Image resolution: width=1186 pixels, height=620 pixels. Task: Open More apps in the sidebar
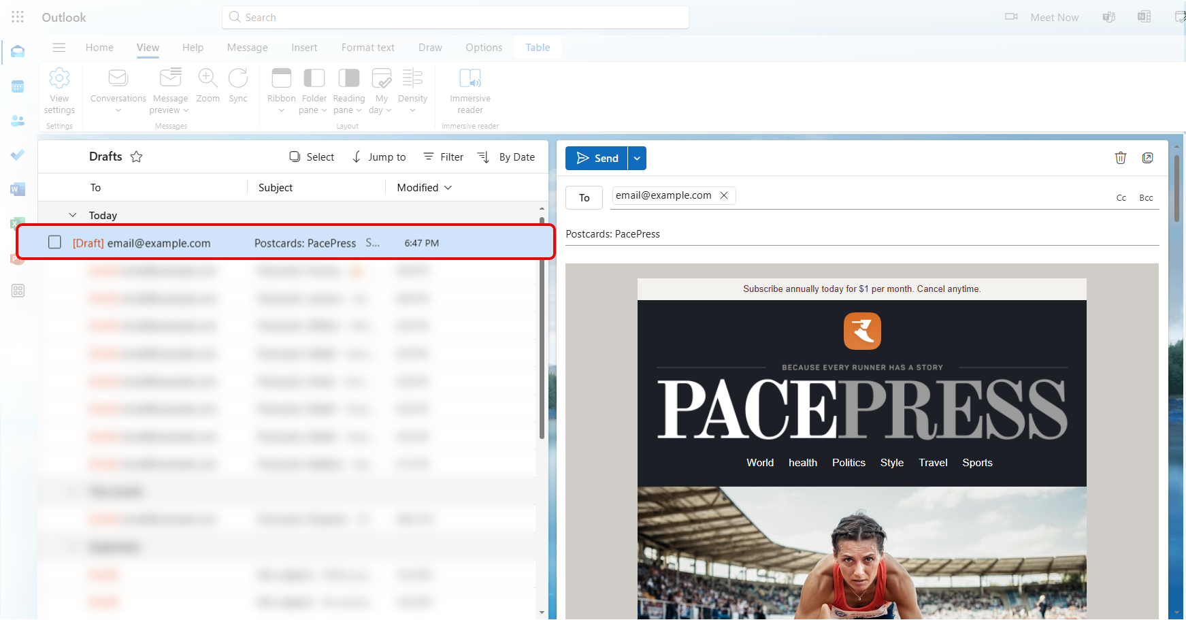coord(18,291)
